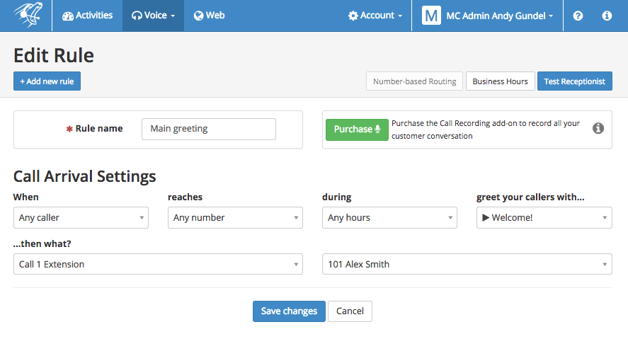Click the M avatar icon
Image resolution: width=628 pixels, height=339 pixels.
[431, 16]
